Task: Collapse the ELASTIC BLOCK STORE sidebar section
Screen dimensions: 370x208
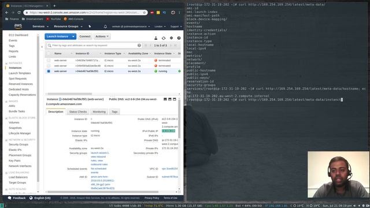Action: click(x=6, y=118)
